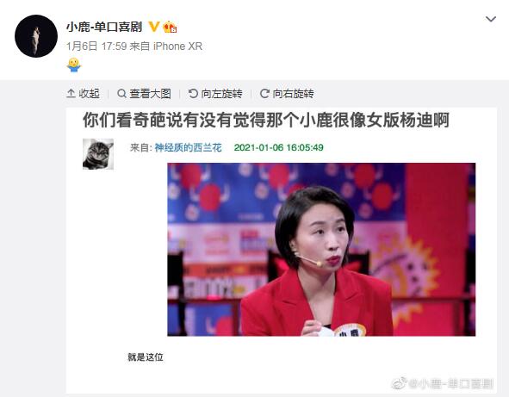The height and width of the screenshot is (397, 509).
Task: Collapse the image with 收起
Action: coord(83,94)
